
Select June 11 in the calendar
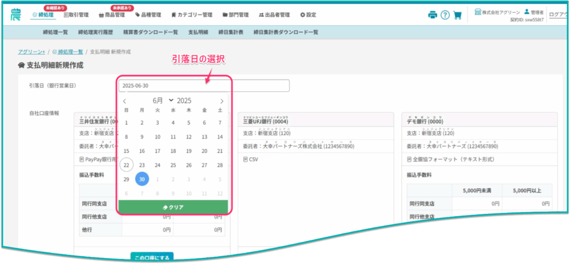click(173, 137)
